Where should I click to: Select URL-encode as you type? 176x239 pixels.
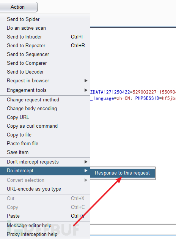pyautogui.click(x=45, y=189)
